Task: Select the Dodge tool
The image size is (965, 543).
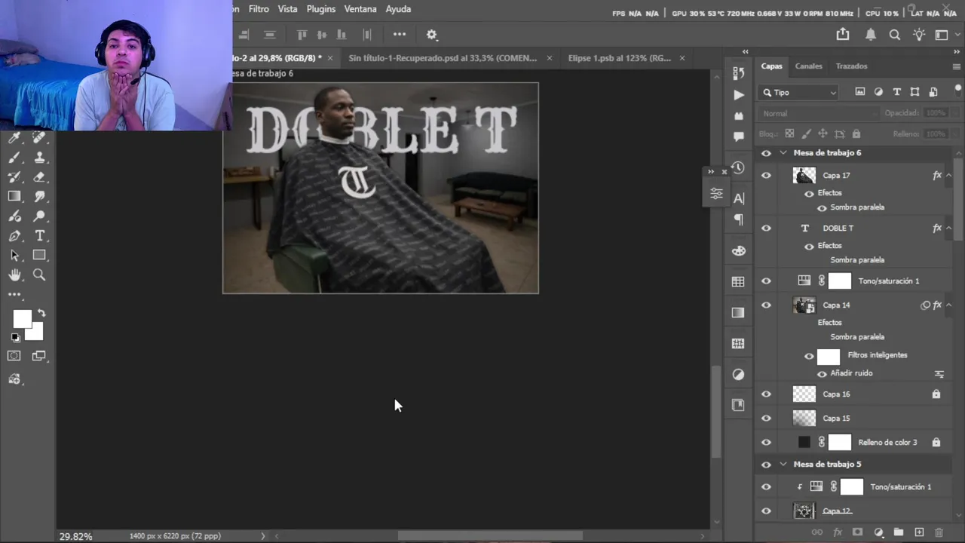Action: tap(39, 216)
